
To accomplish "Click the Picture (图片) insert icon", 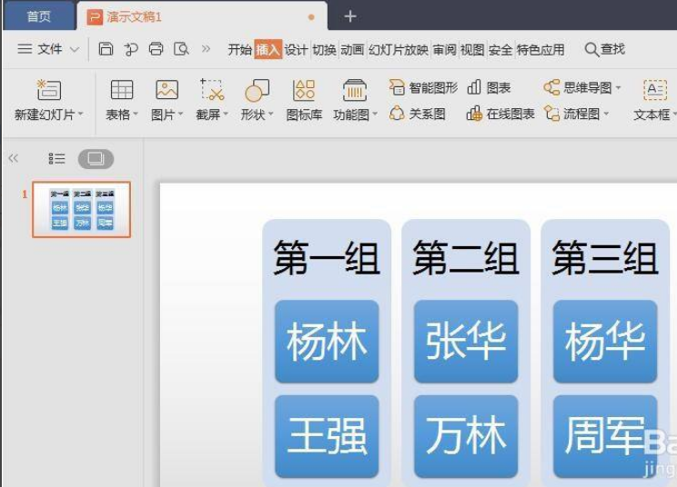I will (167, 90).
